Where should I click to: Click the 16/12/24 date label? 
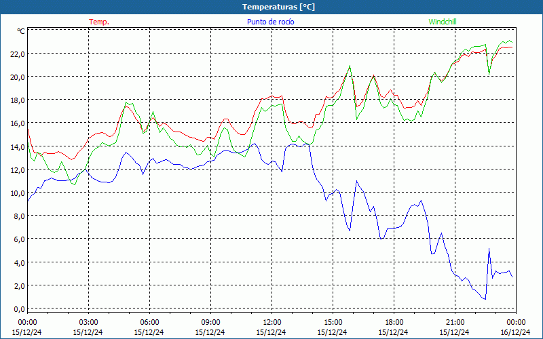pyautogui.click(x=515, y=332)
